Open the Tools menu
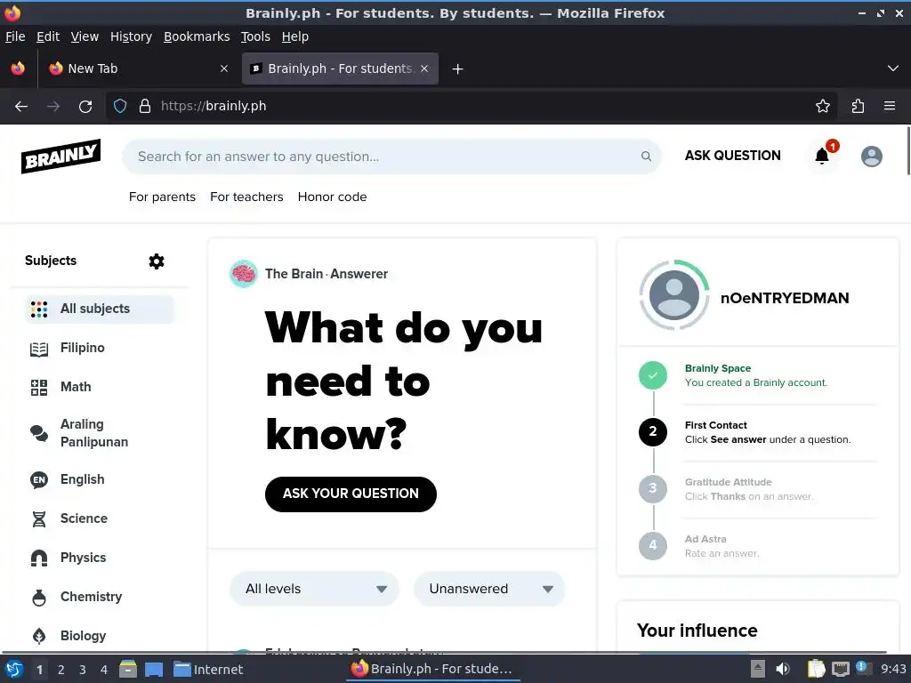The width and height of the screenshot is (911, 683). (x=255, y=36)
